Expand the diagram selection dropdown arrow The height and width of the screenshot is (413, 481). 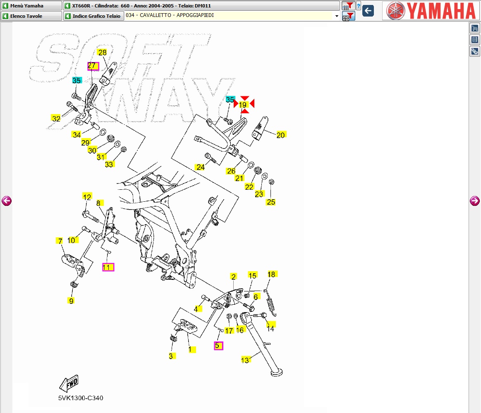pyautogui.click(x=337, y=16)
